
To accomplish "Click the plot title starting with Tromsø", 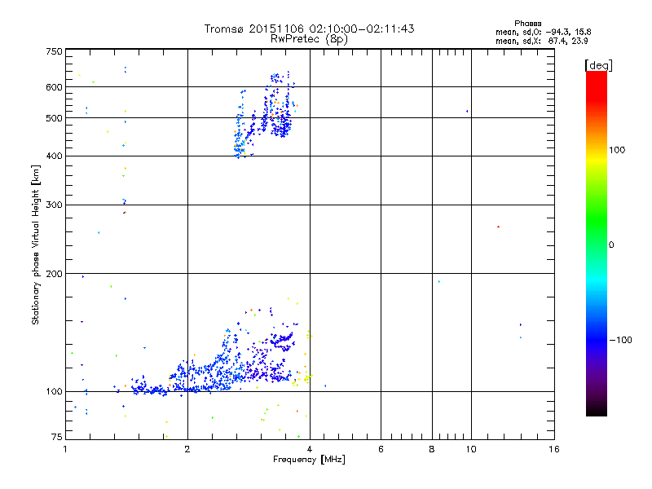I will (x=309, y=29).
